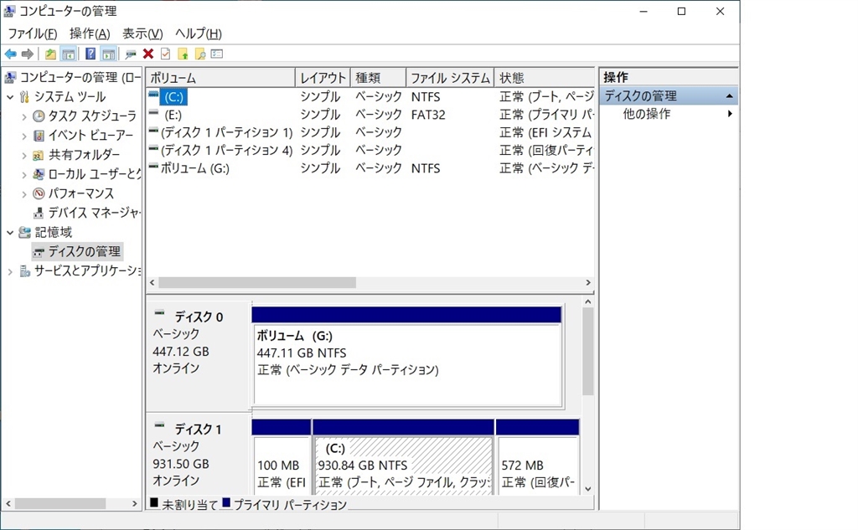Click the folder with green arrow icon
The height and width of the screenshot is (530, 858).
coord(183,54)
